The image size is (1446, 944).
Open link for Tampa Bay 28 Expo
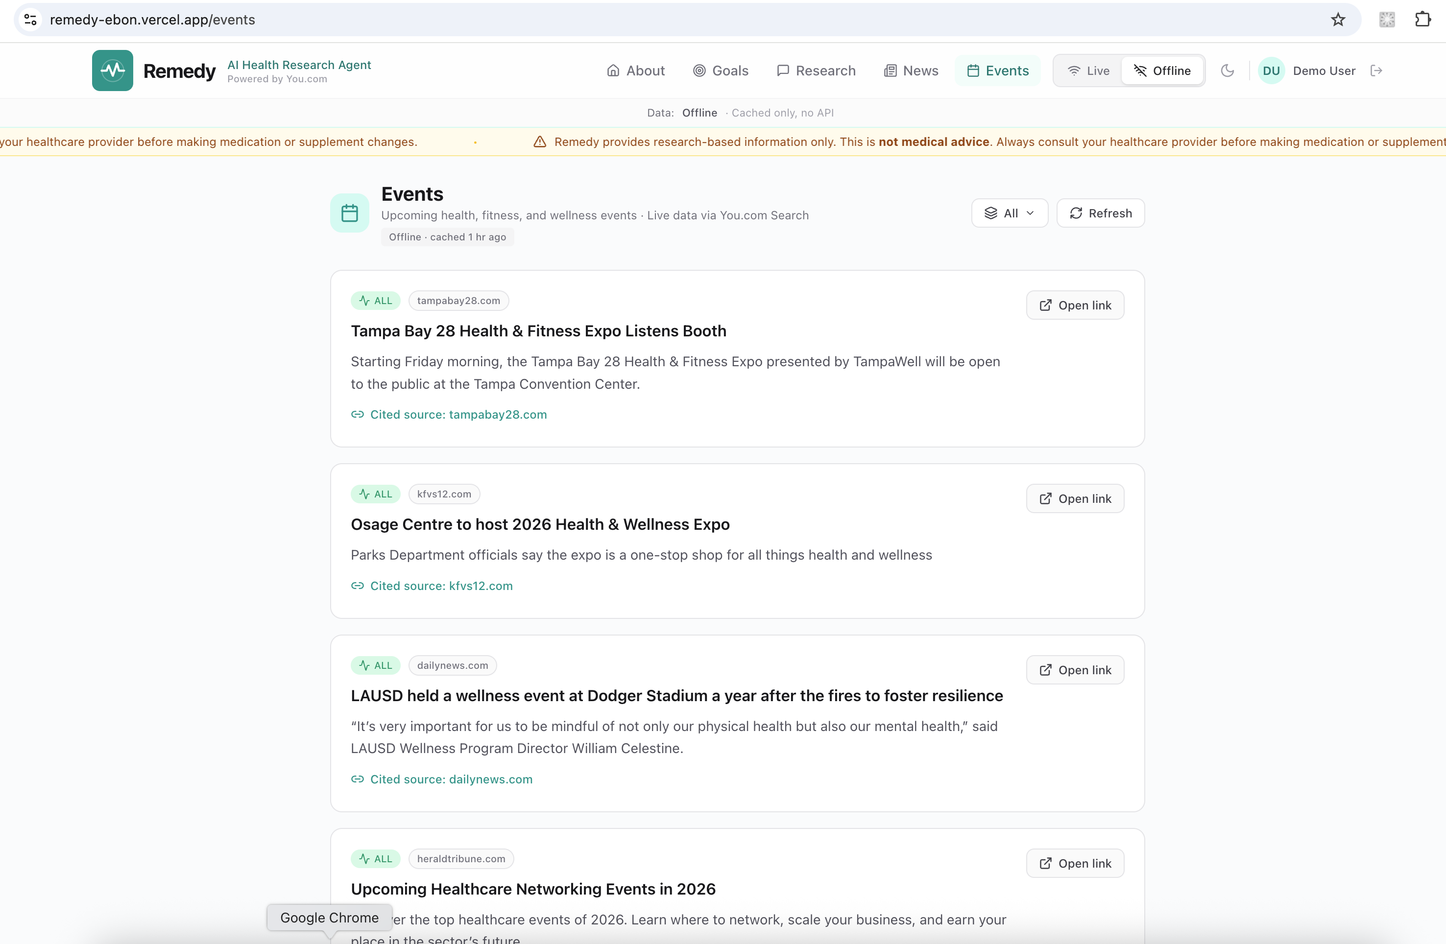point(1075,305)
